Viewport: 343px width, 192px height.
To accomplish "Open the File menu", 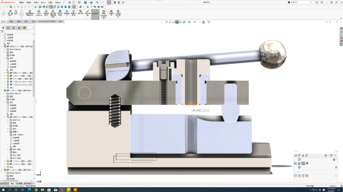I will [22, 3].
